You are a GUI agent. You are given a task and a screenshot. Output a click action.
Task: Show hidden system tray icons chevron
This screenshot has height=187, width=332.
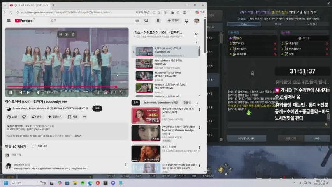tap(294, 183)
